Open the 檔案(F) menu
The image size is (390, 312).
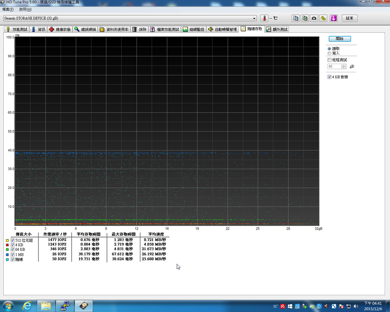pos(8,9)
